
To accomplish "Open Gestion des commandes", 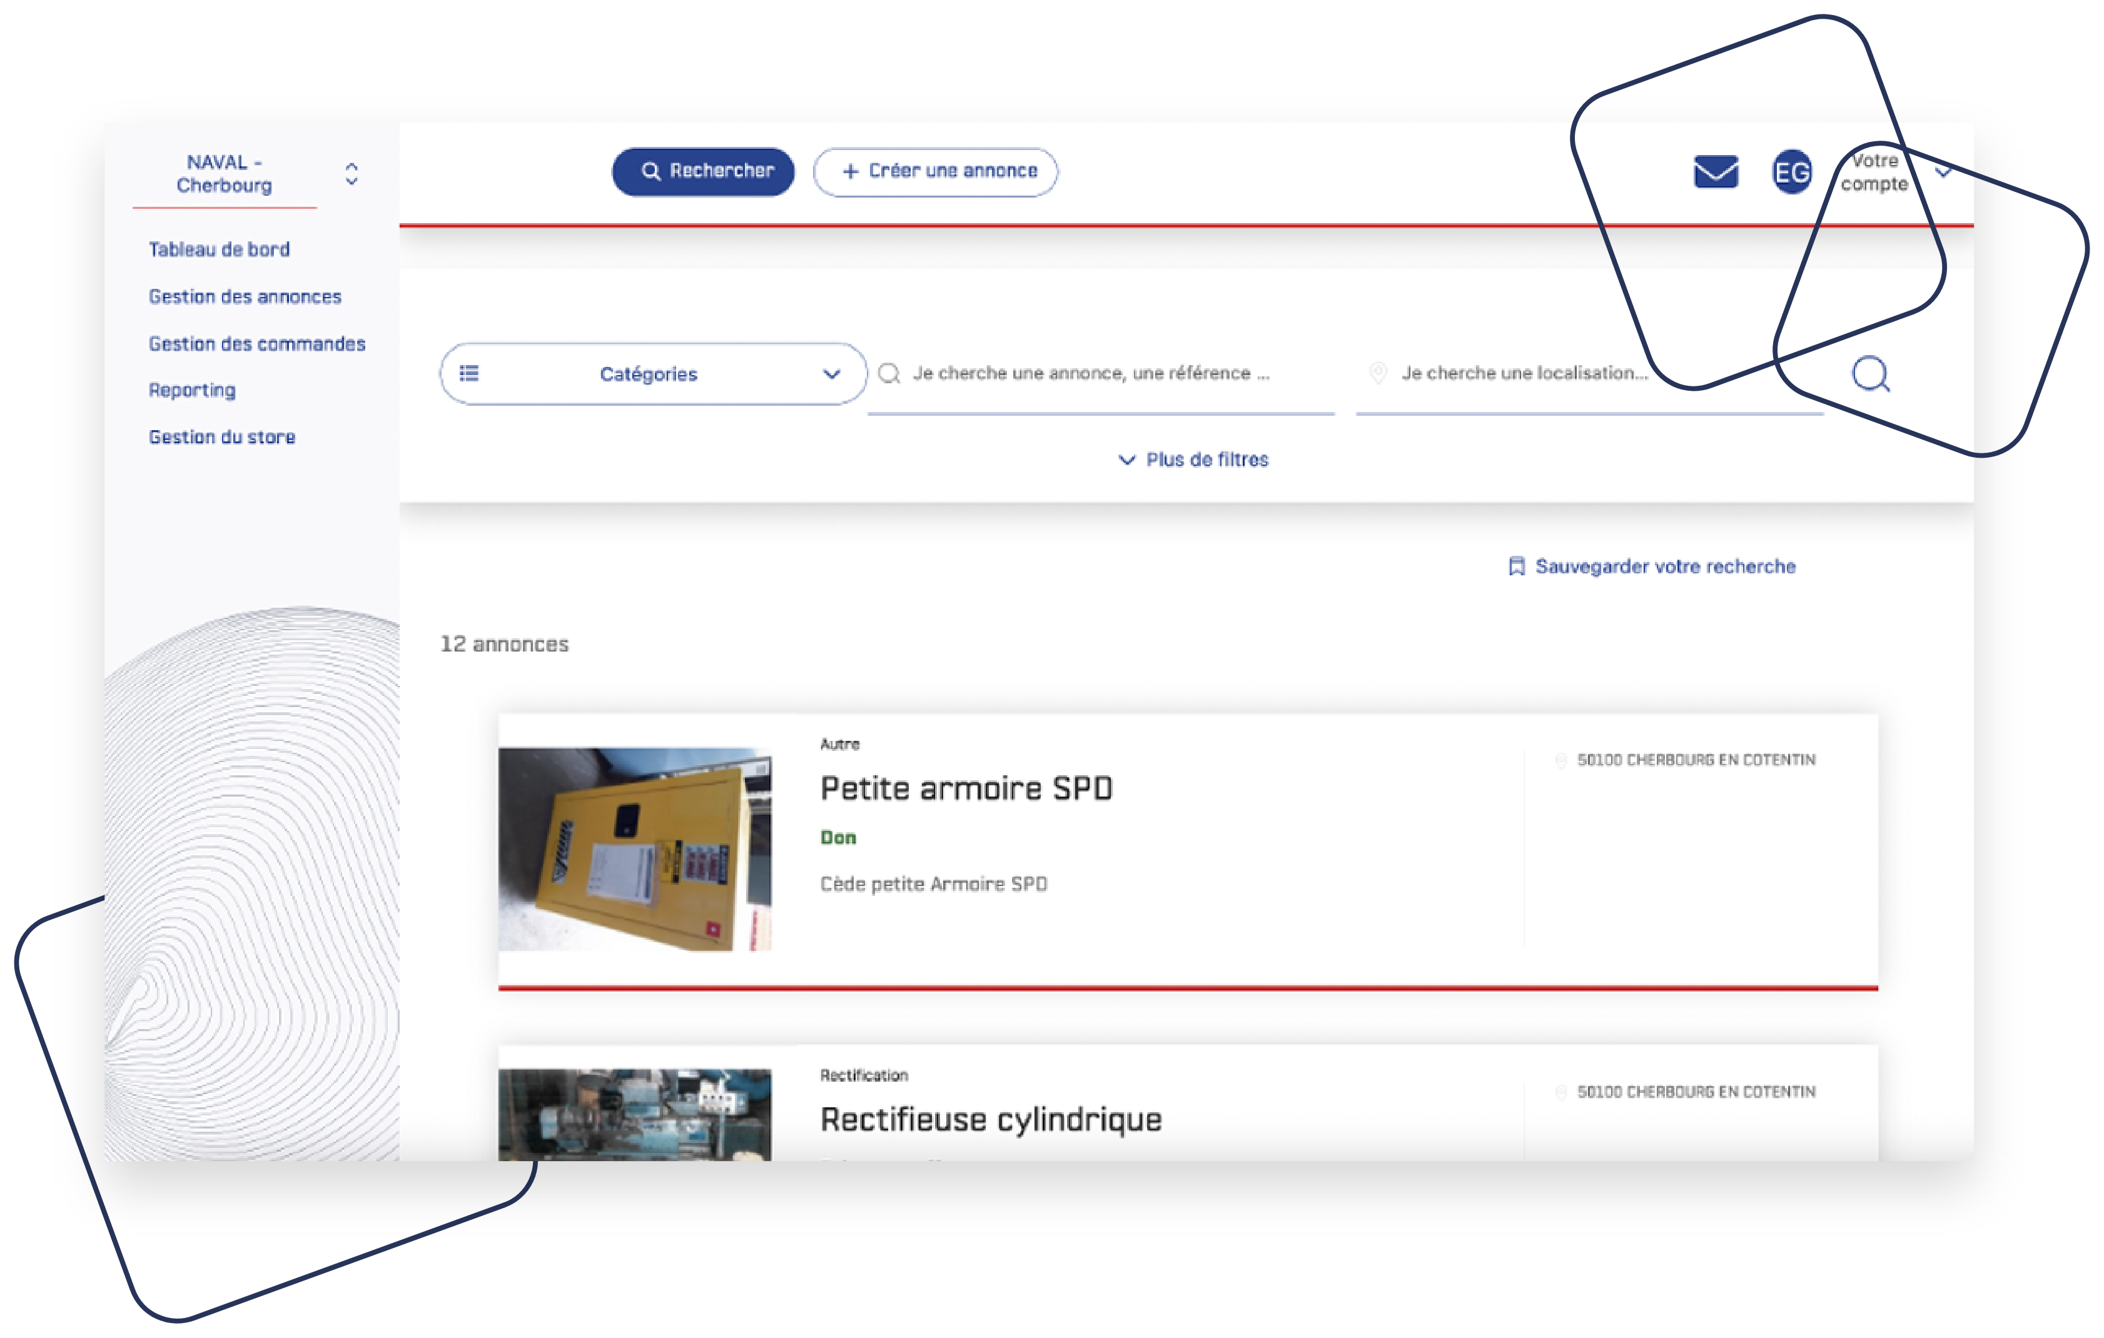I will [257, 344].
